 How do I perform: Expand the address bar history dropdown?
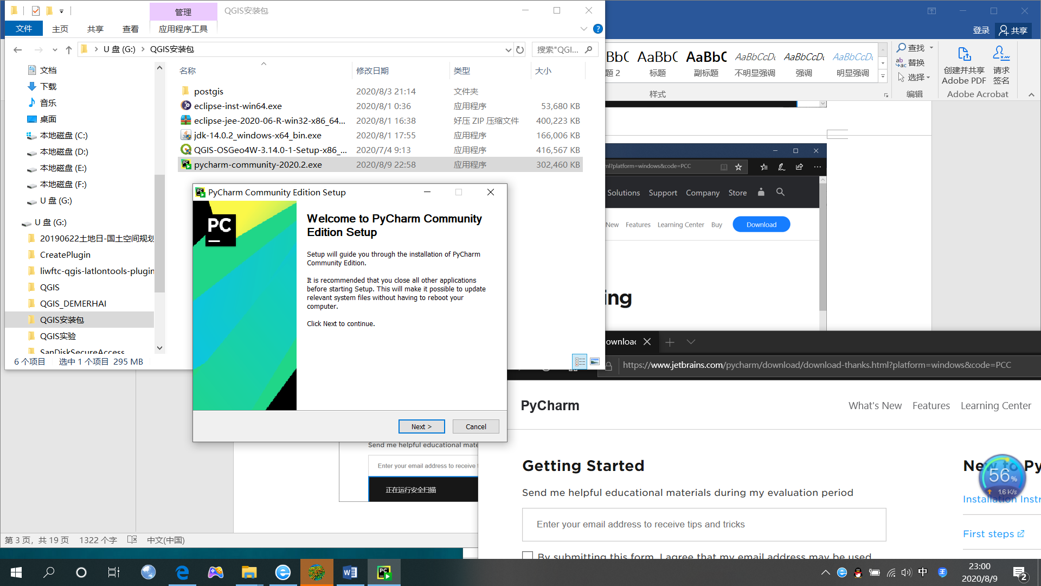point(508,49)
